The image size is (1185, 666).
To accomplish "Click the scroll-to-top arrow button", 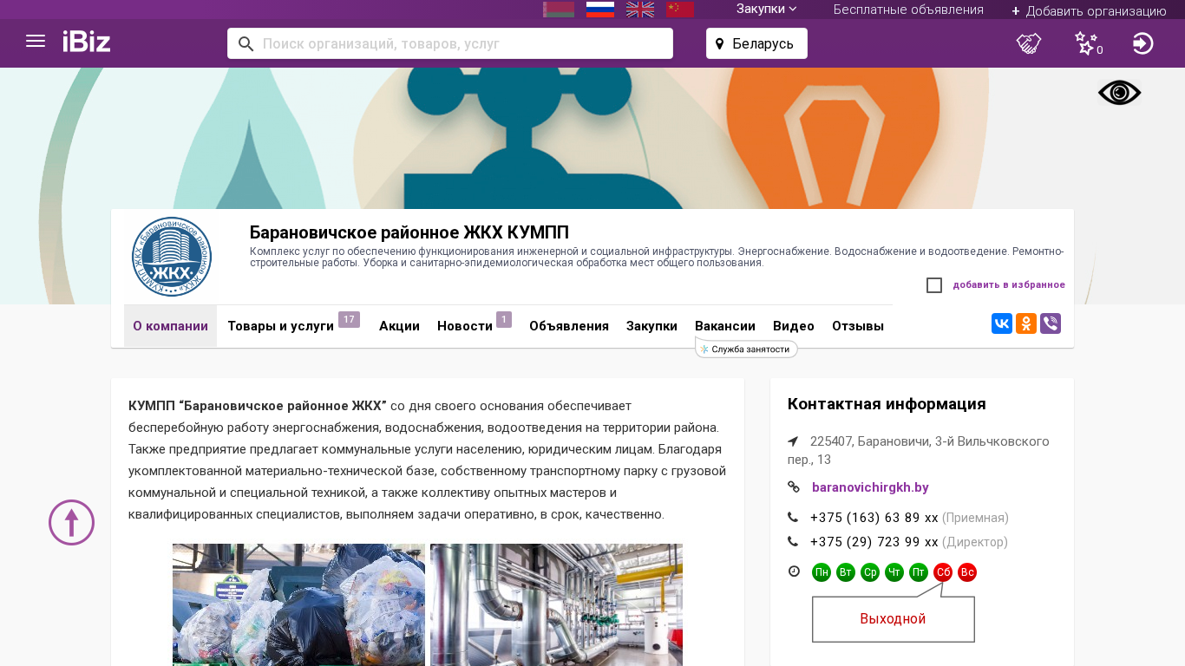I will pyautogui.click(x=71, y=523).
